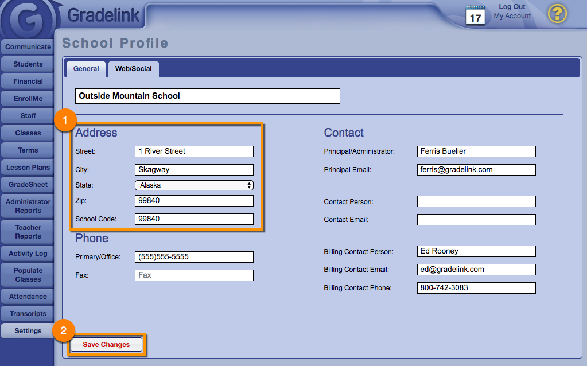Focus the empty Fax field
Image resolution: width=587 pixels, height=366 pixels.
(x=194, y=275)
